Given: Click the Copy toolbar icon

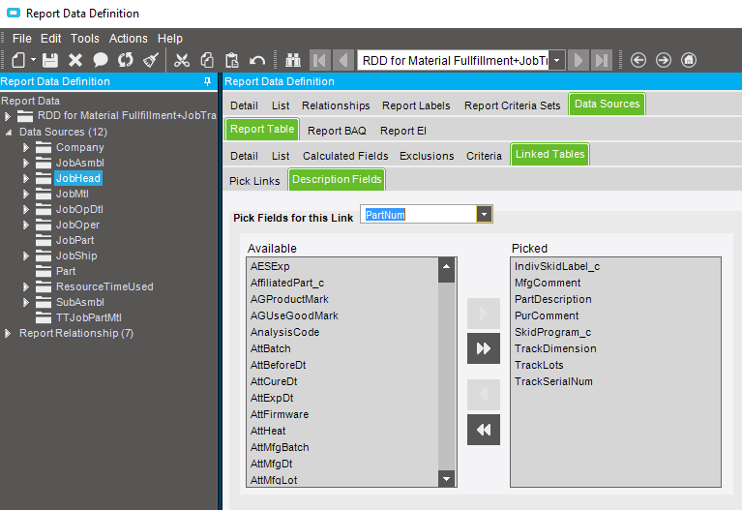Looking at the screenshot, I should tap(207, 60).
